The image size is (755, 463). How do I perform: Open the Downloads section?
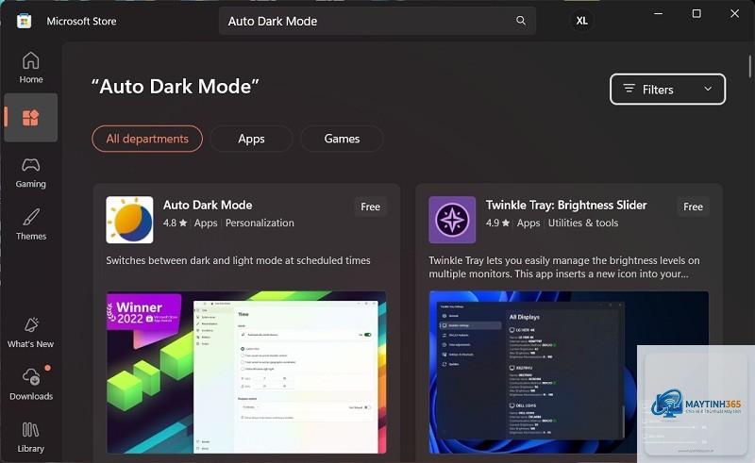(31, 384)
